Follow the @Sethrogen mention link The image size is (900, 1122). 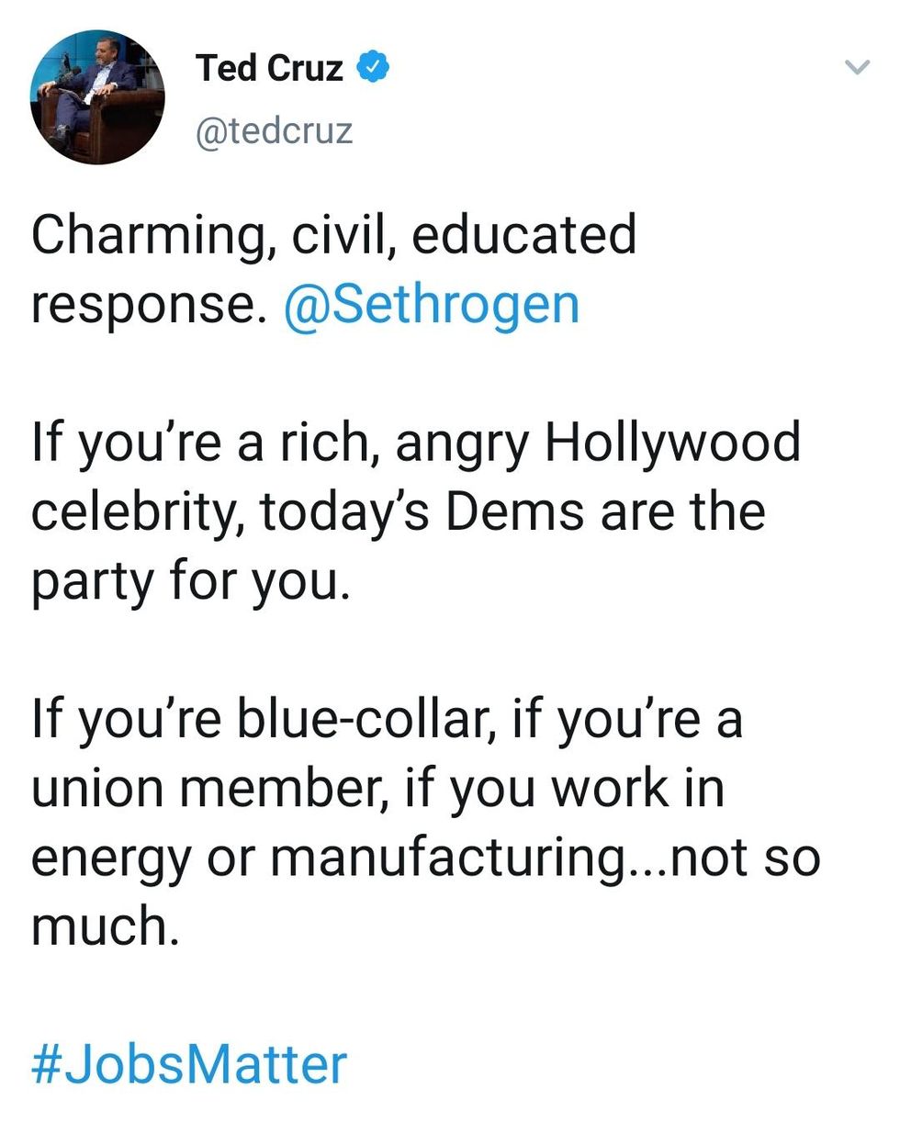(432, 304)
